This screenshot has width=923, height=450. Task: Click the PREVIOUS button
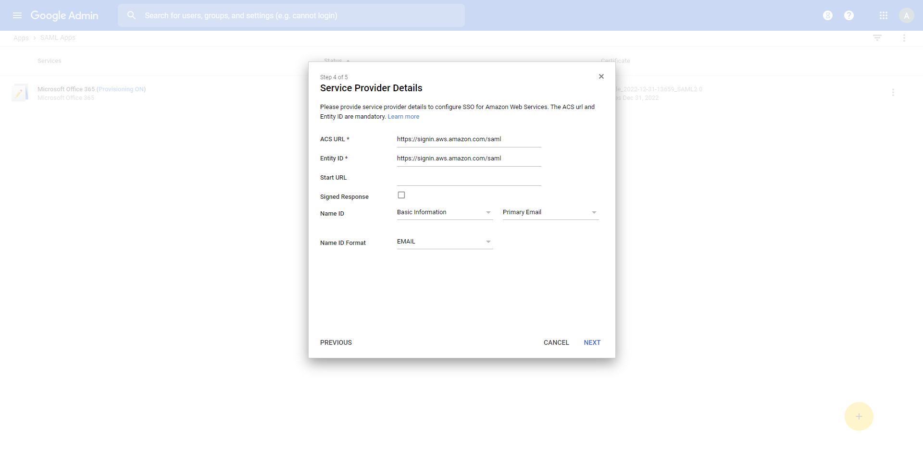coord(336,342)
